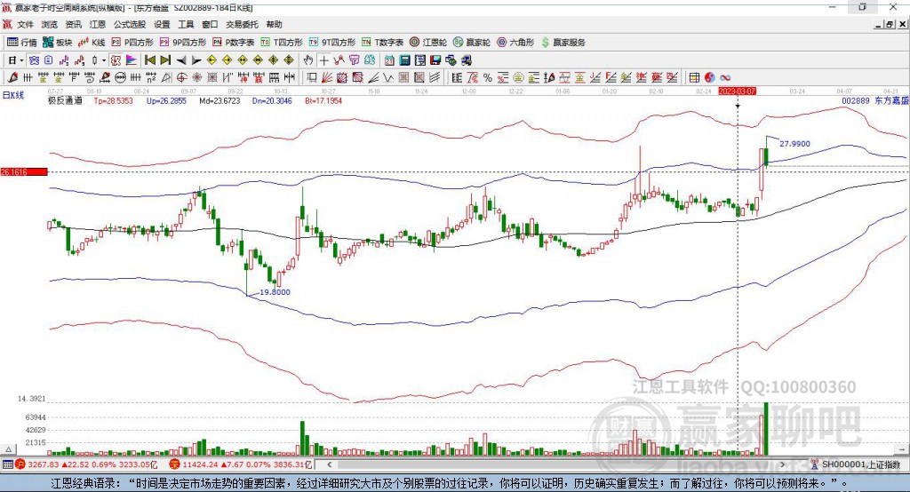Screen dimensions: 910x492
Task: Jump to the first bar
Action: coord(150,60)
